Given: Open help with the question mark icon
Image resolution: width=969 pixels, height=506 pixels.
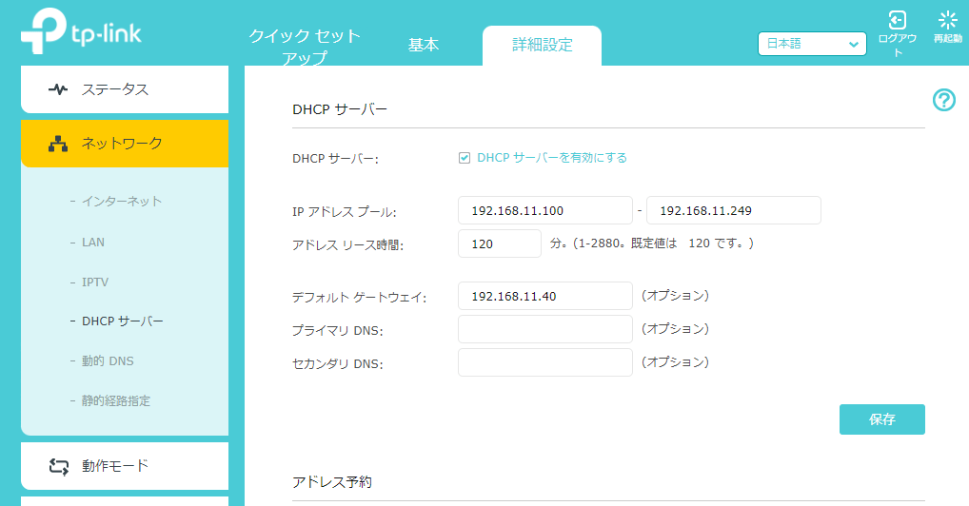Looking at the screenshot, I should tap(943, 100).
